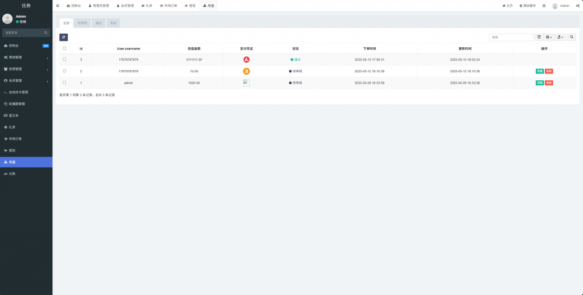583x295 pixels.
Task: Toggle the sidebar hamburger menu icon
Action: pyautogui.click(x=58, y=6)
